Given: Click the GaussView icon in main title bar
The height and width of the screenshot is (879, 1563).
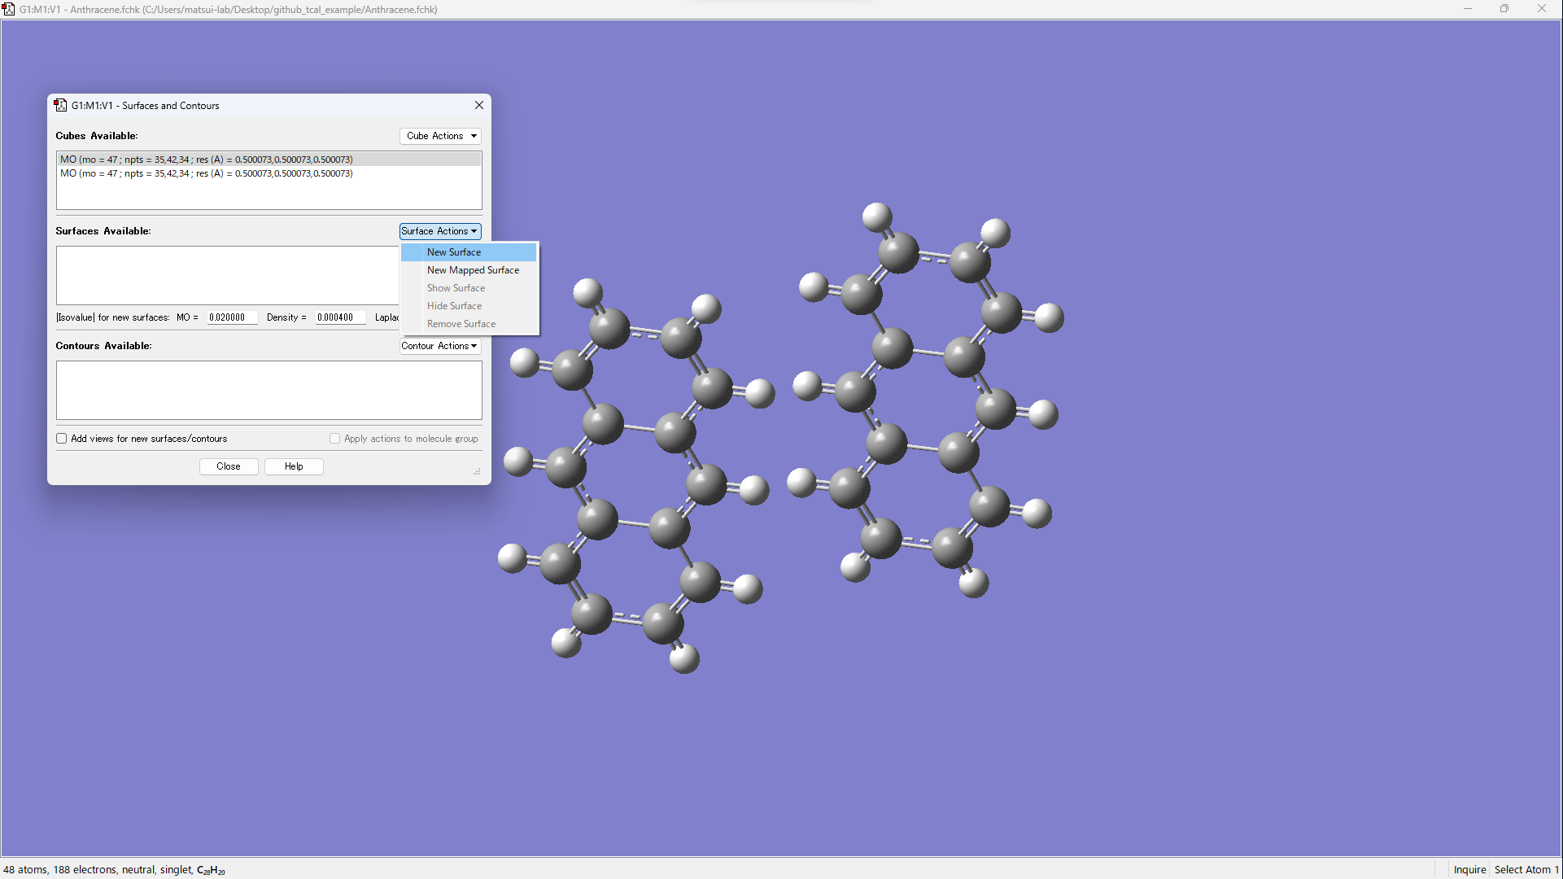Looking at the screenshot, I should coord(9,9).
